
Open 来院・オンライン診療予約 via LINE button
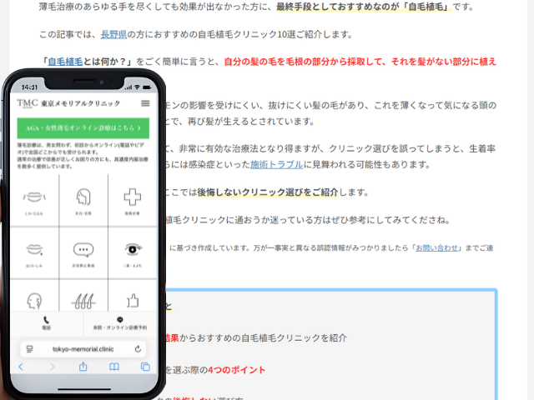coord(119,322)
